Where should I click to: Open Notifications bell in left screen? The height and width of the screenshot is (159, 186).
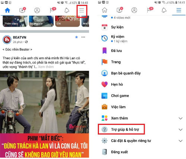pos(67,10)
